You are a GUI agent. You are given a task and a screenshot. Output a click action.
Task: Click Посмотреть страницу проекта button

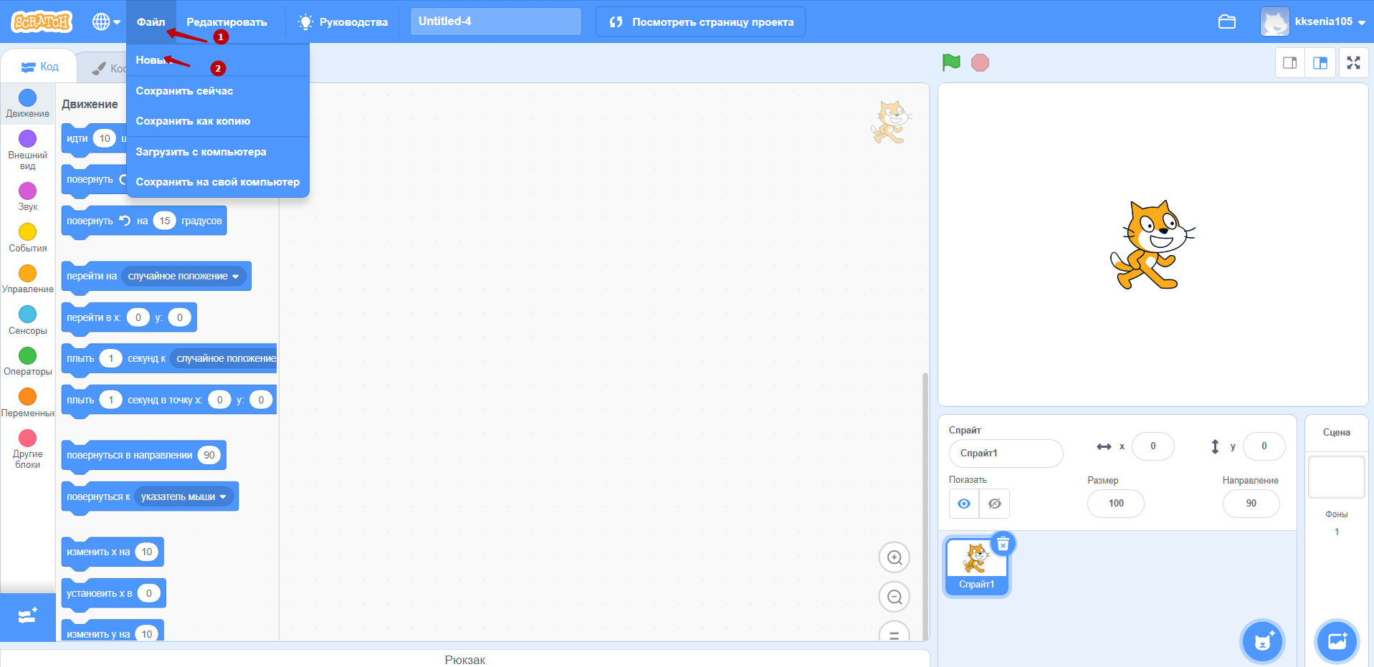(700, 21)
